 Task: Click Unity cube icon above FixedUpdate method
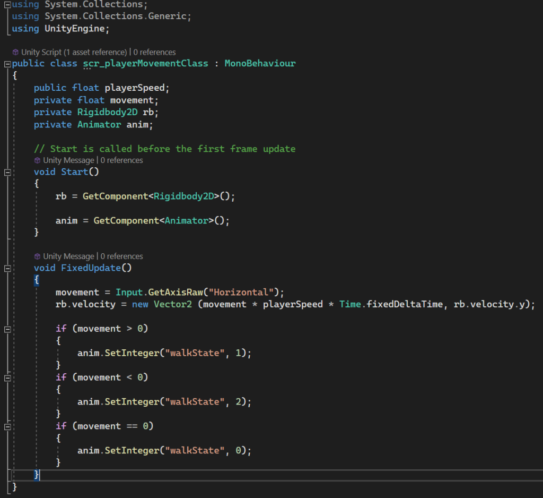click(37, 256)
